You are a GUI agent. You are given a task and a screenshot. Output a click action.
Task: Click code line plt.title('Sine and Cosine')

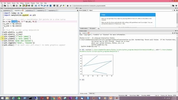[x=18, y=41]
